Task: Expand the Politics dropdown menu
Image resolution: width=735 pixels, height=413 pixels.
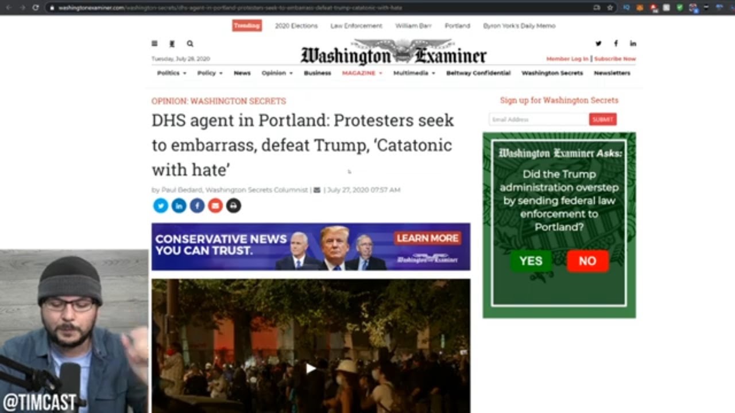Action: 172,73
